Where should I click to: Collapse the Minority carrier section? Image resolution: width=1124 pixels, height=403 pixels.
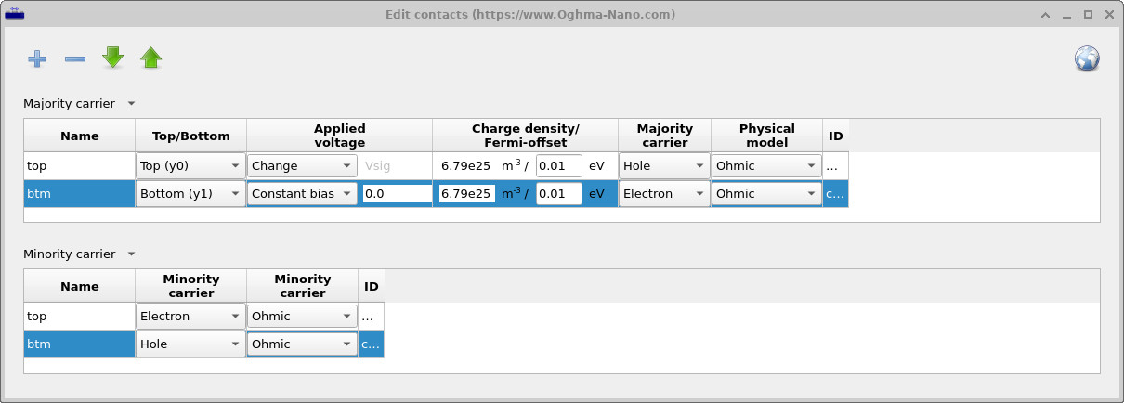(131, 254)
